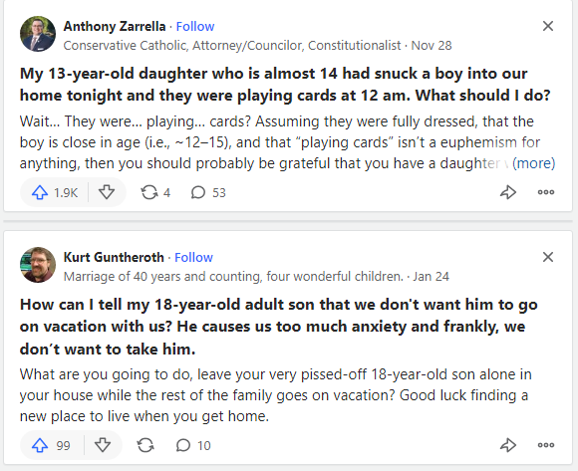578x471 pixels.
Task: Share Anthony Zarrella's answer using arrow icon
Action: point(508,192)
